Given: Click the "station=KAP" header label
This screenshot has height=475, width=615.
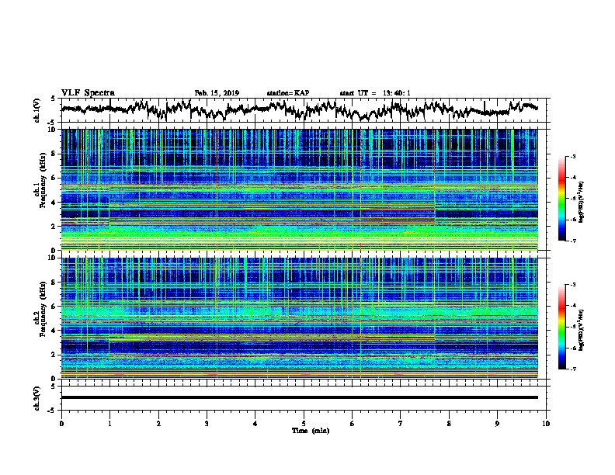Looking at the screenshot, I should tap(288, 93).
